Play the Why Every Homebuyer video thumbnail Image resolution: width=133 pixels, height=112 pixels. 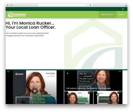pos(68,94)
